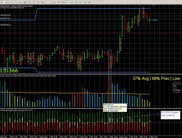Switch chart to M15 timeframe
Image resolution: width=182 pixels, height=138 pixels.
[x=63, y=2]
